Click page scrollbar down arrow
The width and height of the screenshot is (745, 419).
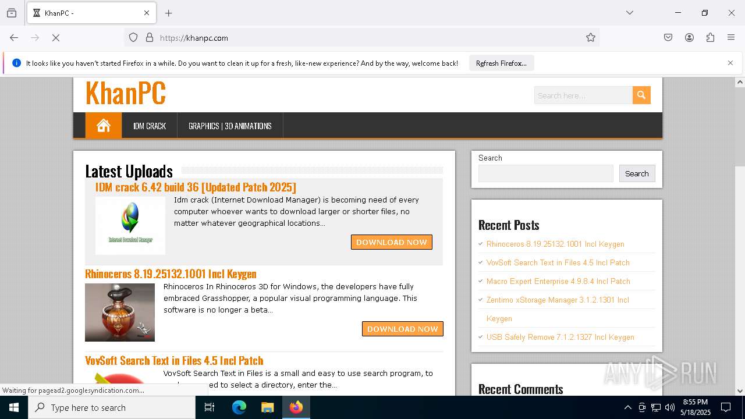pos(740,391)
